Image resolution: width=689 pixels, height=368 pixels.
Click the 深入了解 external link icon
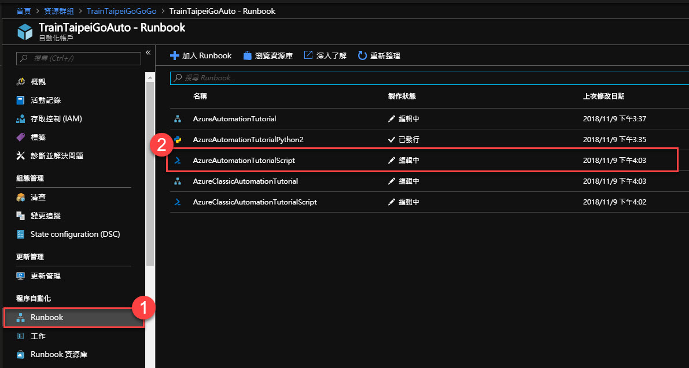(308, 55)
